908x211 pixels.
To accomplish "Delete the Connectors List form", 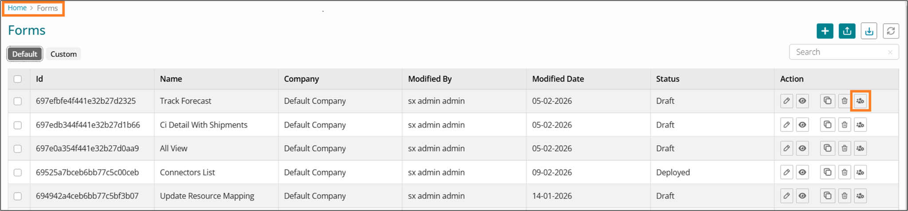I will tap(844, 173).
